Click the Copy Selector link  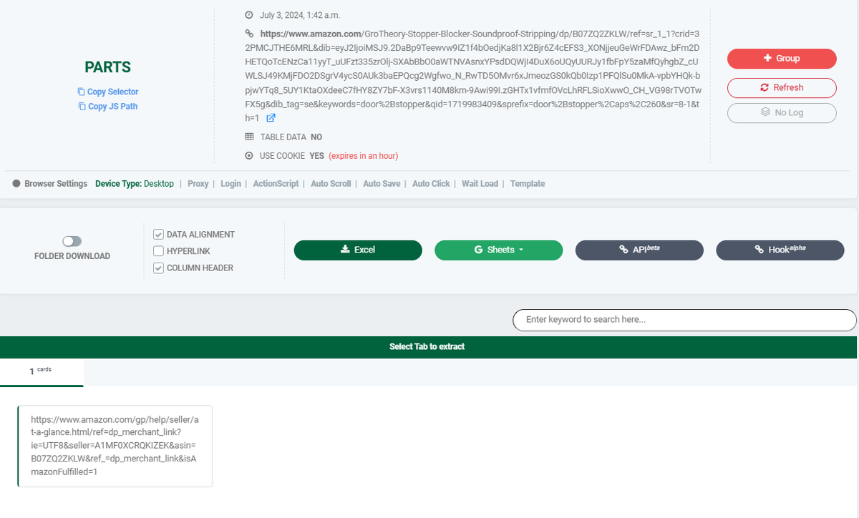(108, 92)
